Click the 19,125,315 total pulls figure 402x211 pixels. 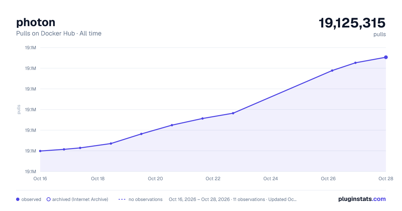352,23
